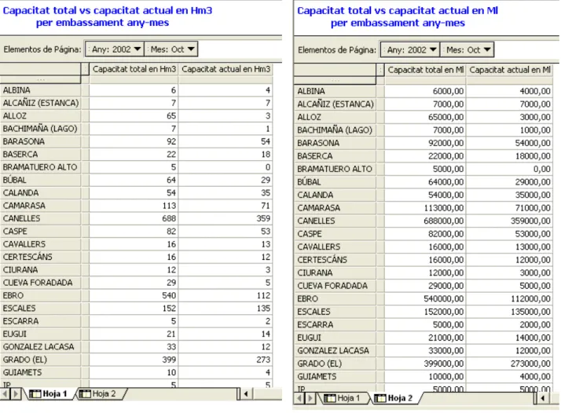Switch to Hoja 1 tab in Ml panel

click(x=343, y=398)
